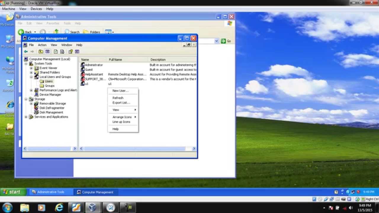Screen dimensions: 379x213
Task: Open the View submenu in context menu
Action: point(123,110)
